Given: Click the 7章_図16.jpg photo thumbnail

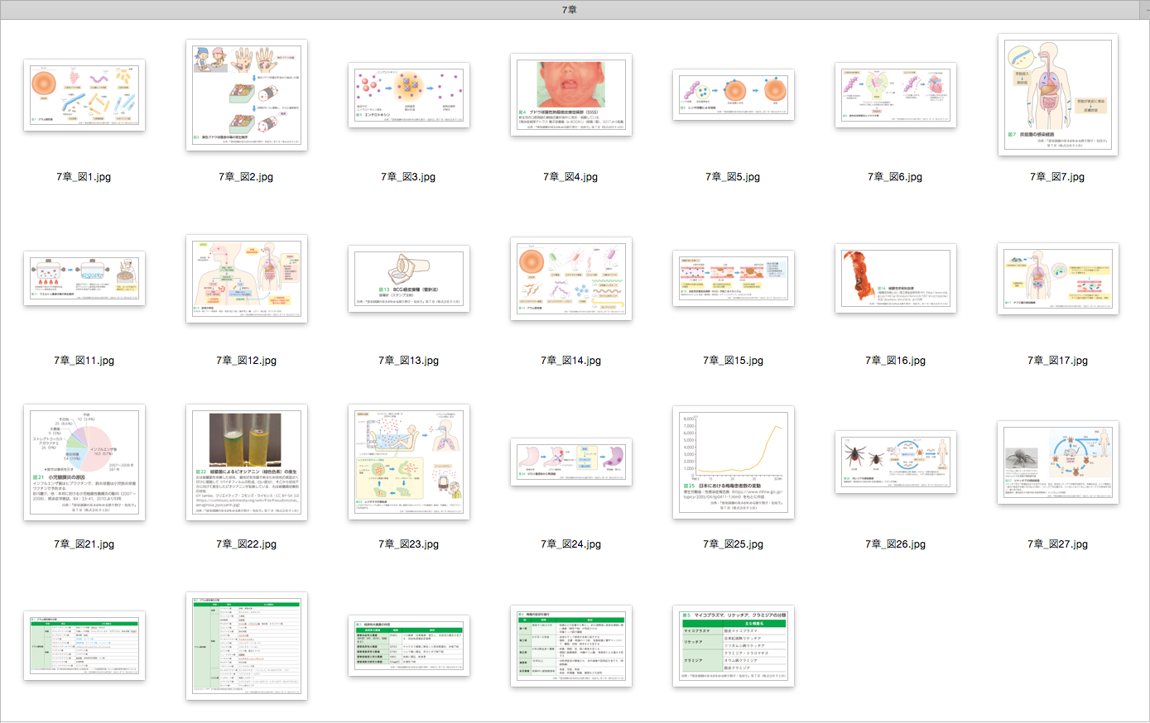Looking at the screenshot, I should (x=896, y=278).
